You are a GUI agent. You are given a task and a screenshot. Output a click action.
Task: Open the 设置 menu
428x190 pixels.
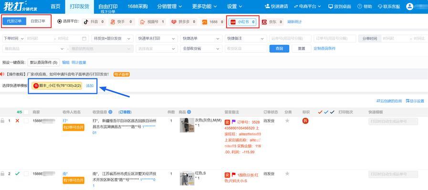pyautogui.click(x=235, y=7)
